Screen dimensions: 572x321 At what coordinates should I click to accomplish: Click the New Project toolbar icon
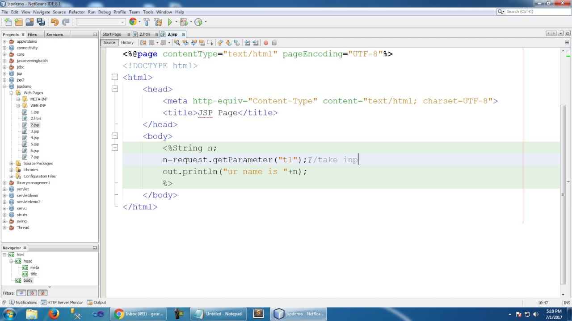coord(19,22)
